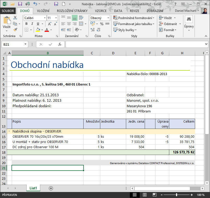
Task: Switch to the VZORCE ribbon tab
Action: coord(101,11)
